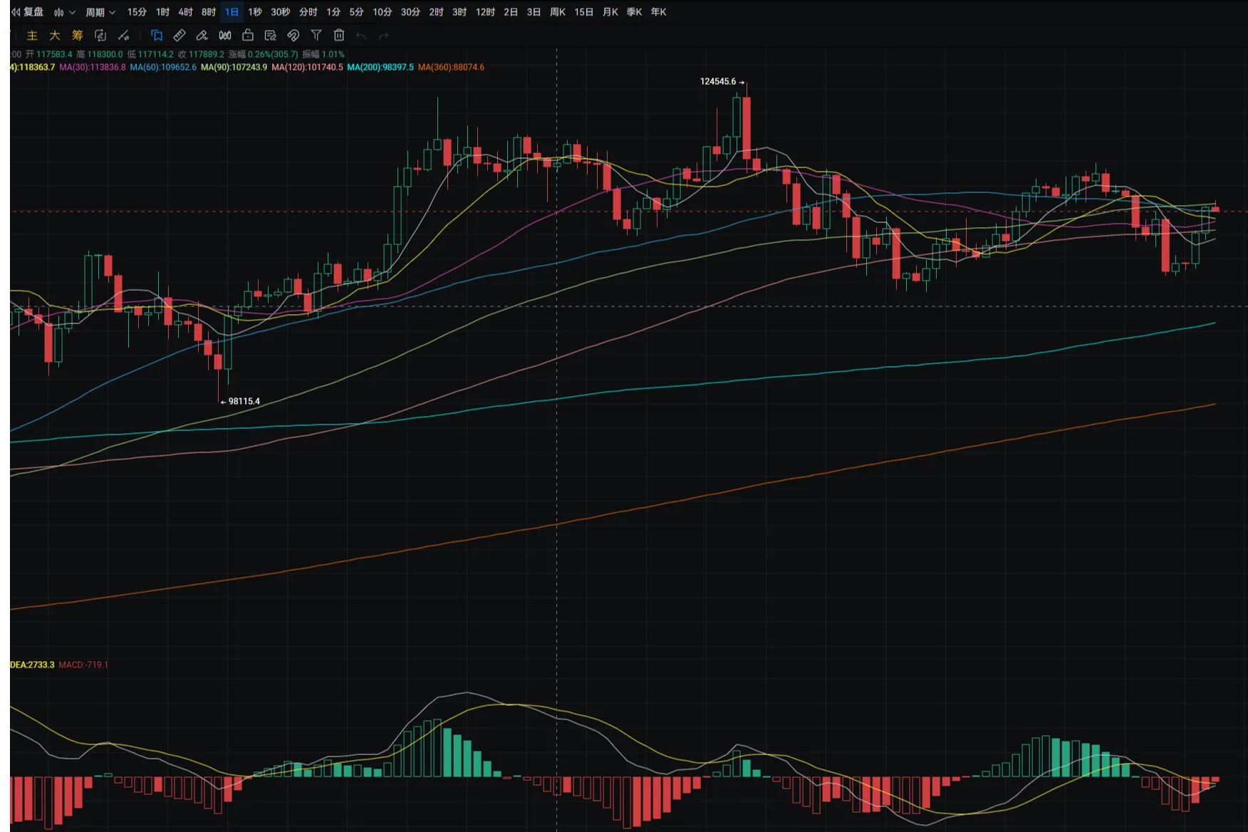
Task: Select the blue overlapping-frames drawing tool
Action: (x=157, y=36)
